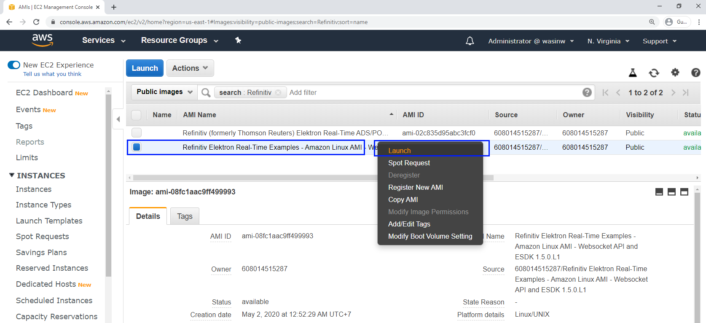Open the Chrome profile button
The image size is (706, 323).
tap(677, 22)
